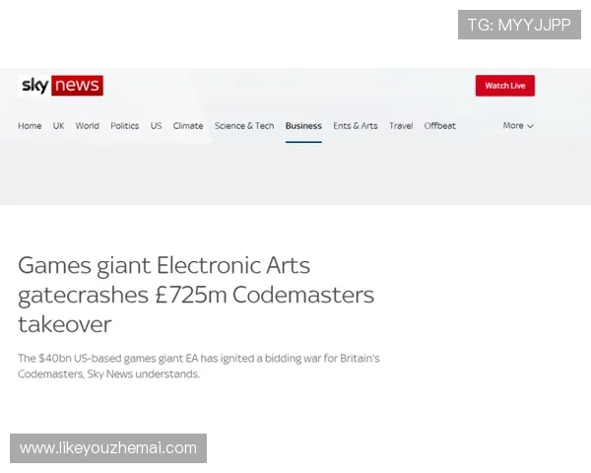
Task: Click the More label in the navigation
Action: [513, 126]
